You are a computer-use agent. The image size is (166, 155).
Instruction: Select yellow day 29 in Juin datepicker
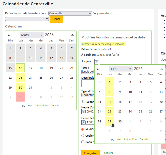110,121
